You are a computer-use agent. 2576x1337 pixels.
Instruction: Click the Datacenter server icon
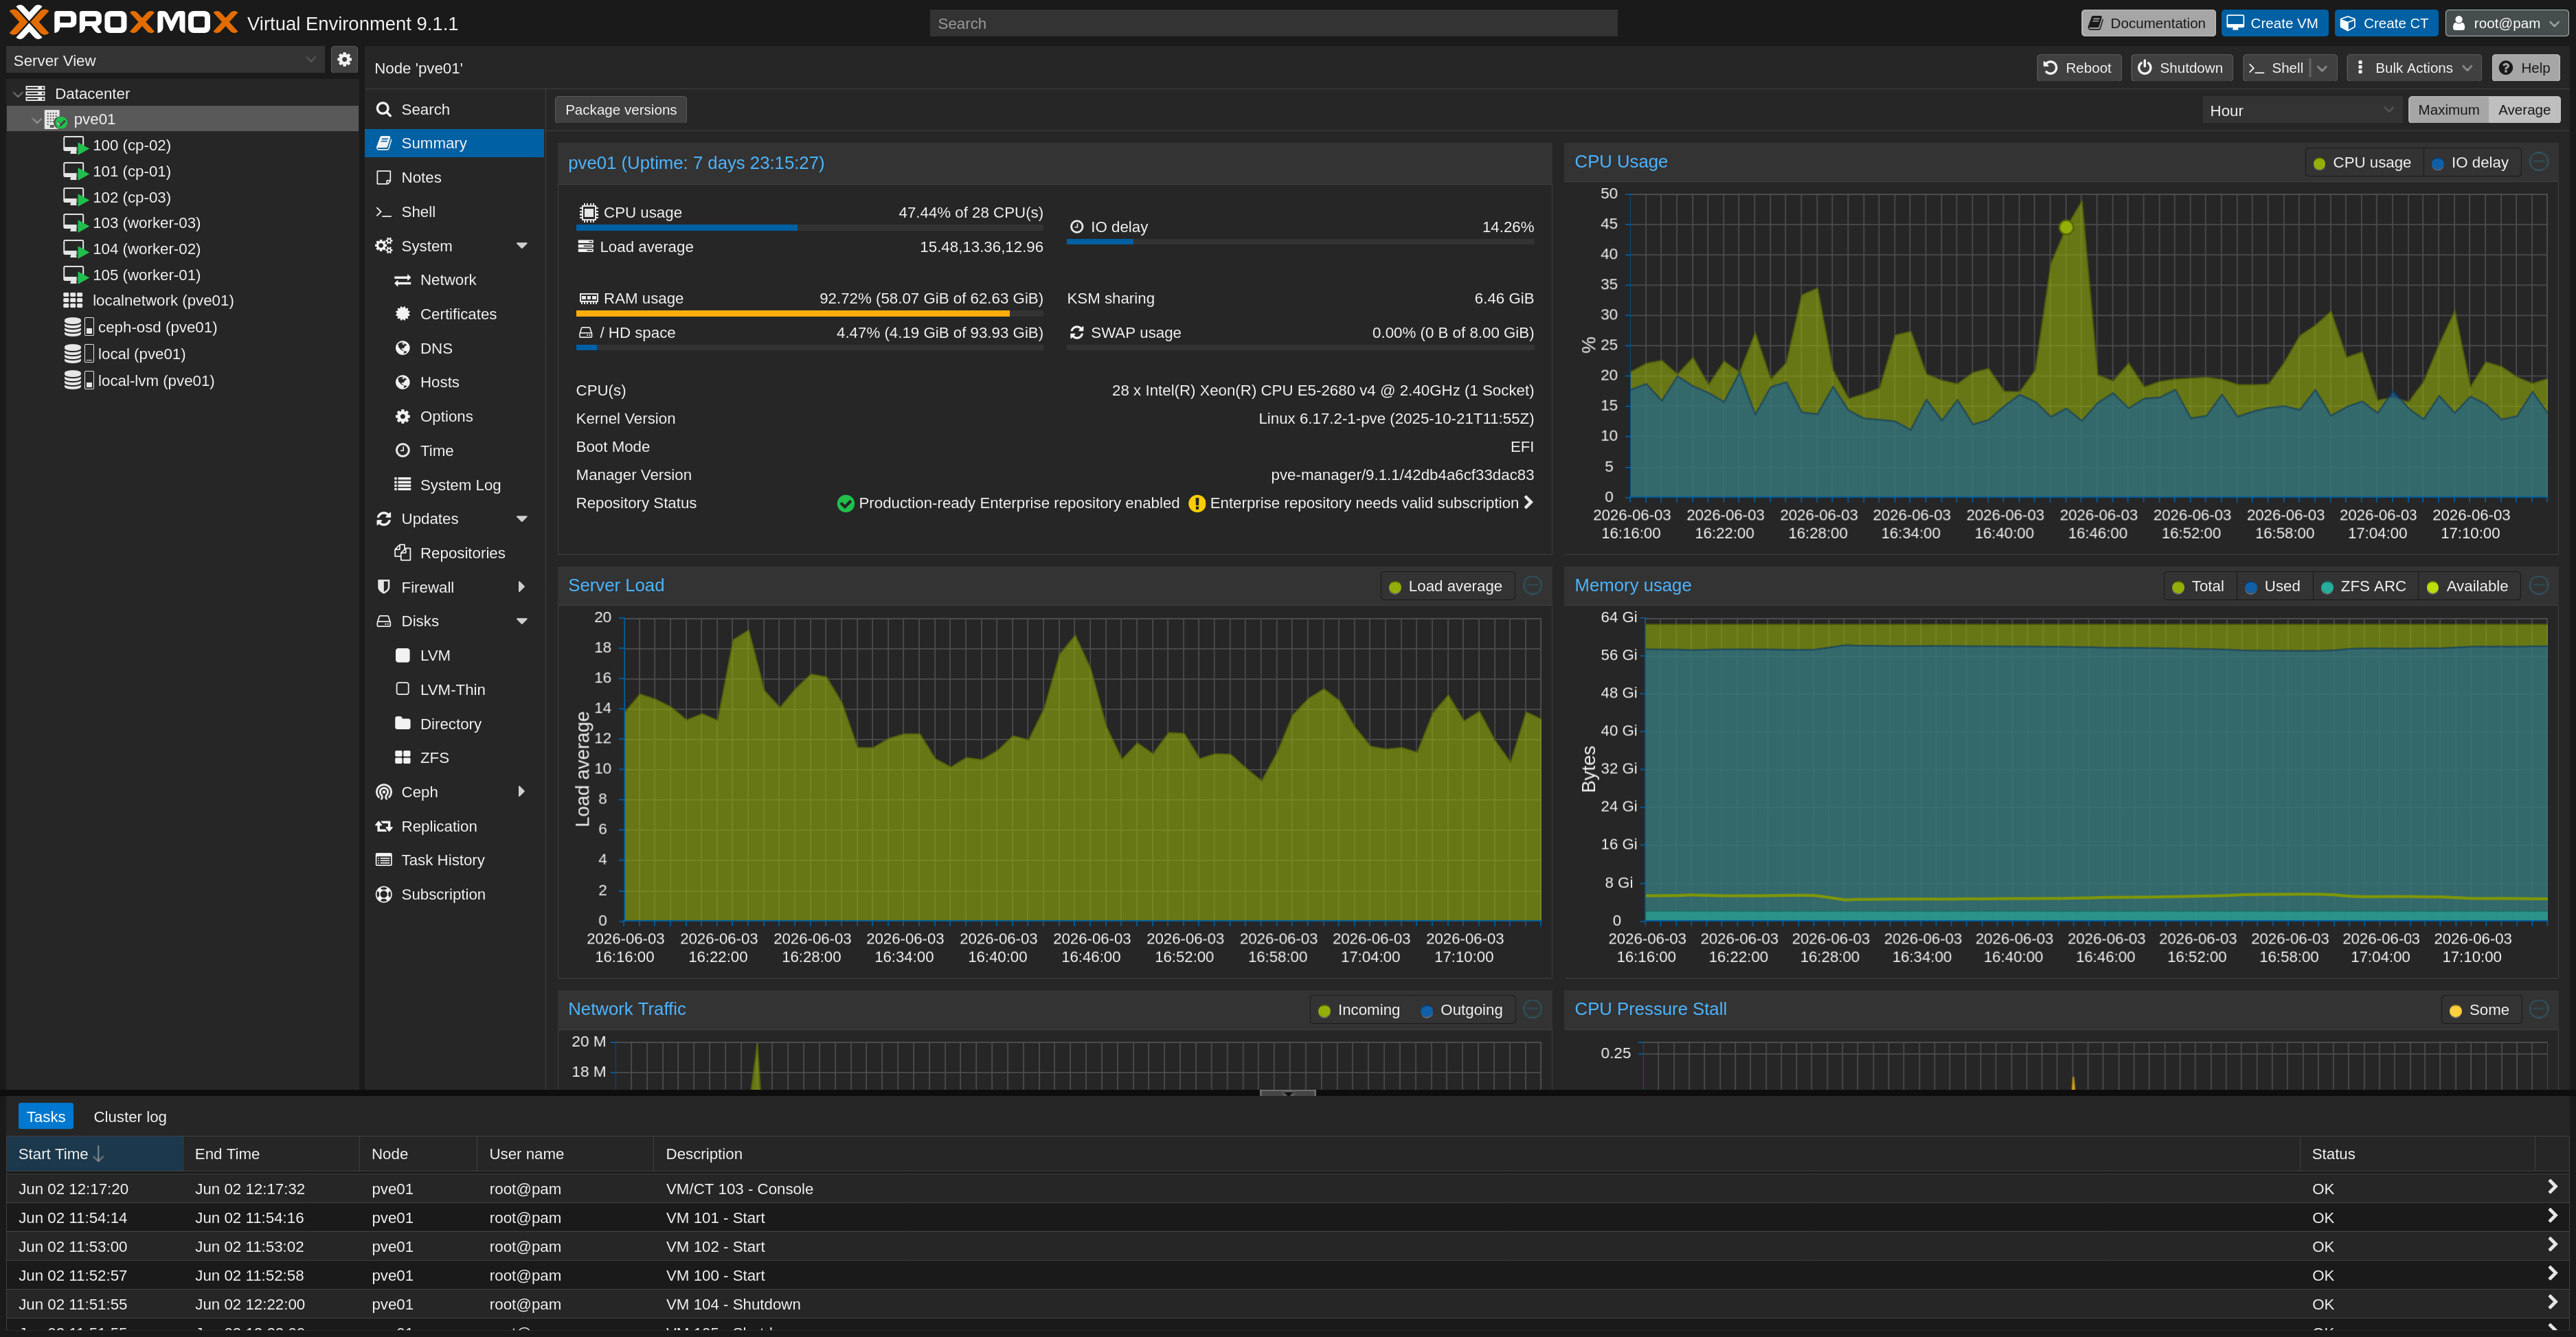point(35,93)
